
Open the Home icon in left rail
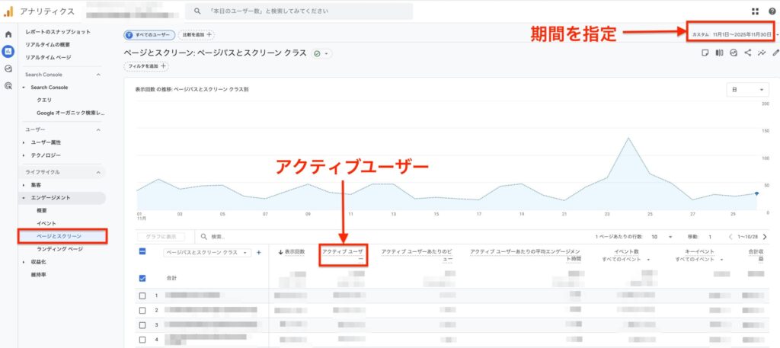(8, 34)
